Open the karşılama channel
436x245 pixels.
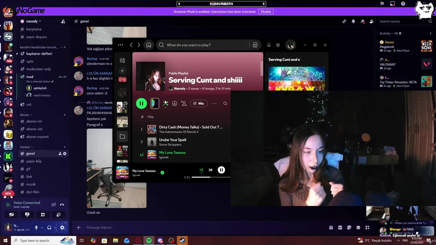pyautogui.click(x=43, y=29)
